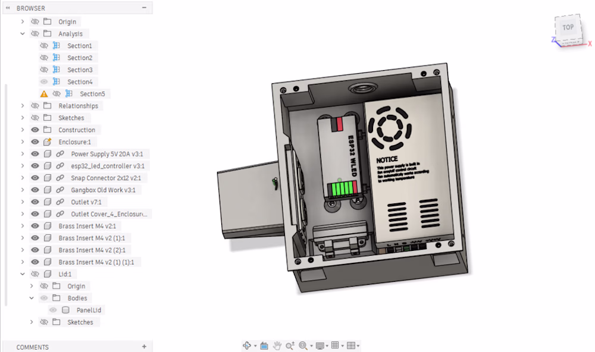This screenshot has height=352, width=595.
Task: Toggle visibility of Section2
Action: (44, 58)
